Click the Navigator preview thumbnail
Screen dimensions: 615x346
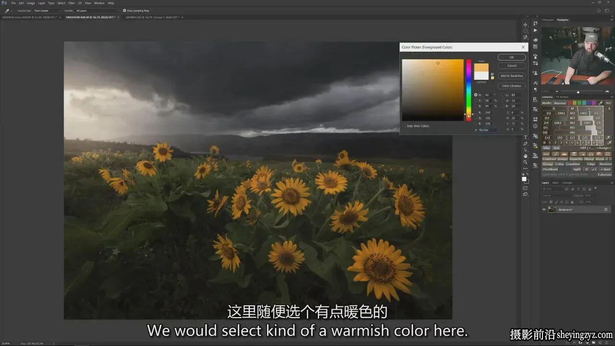pos(577,56)
